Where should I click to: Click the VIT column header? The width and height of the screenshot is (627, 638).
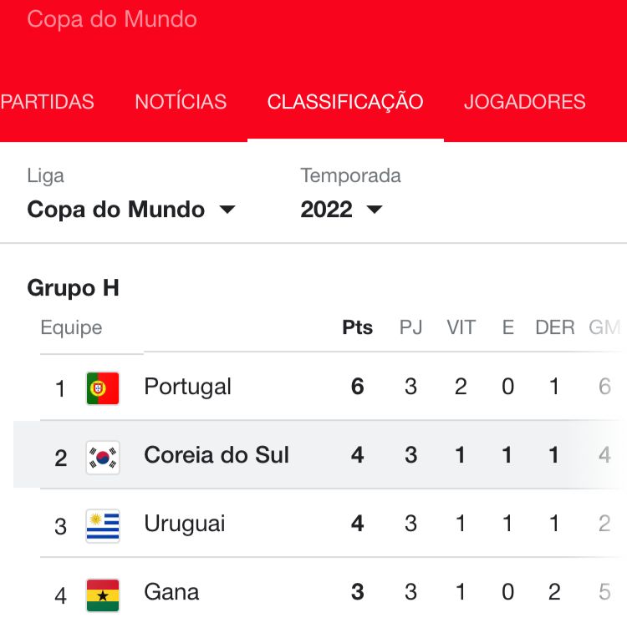pyautogui.click(x=461, y=327)
